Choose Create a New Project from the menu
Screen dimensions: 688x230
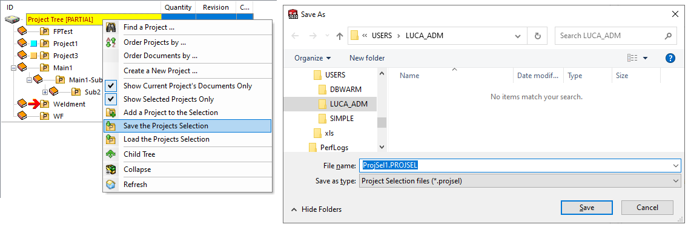click(187, 71)
